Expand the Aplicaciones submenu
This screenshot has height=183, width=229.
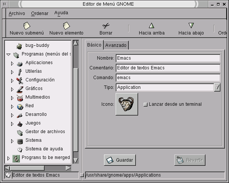pyautogui.click(x=12, y=63)
